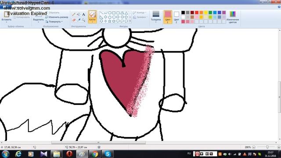Click the Copy (Копировать) button

(x=22, y=17)
